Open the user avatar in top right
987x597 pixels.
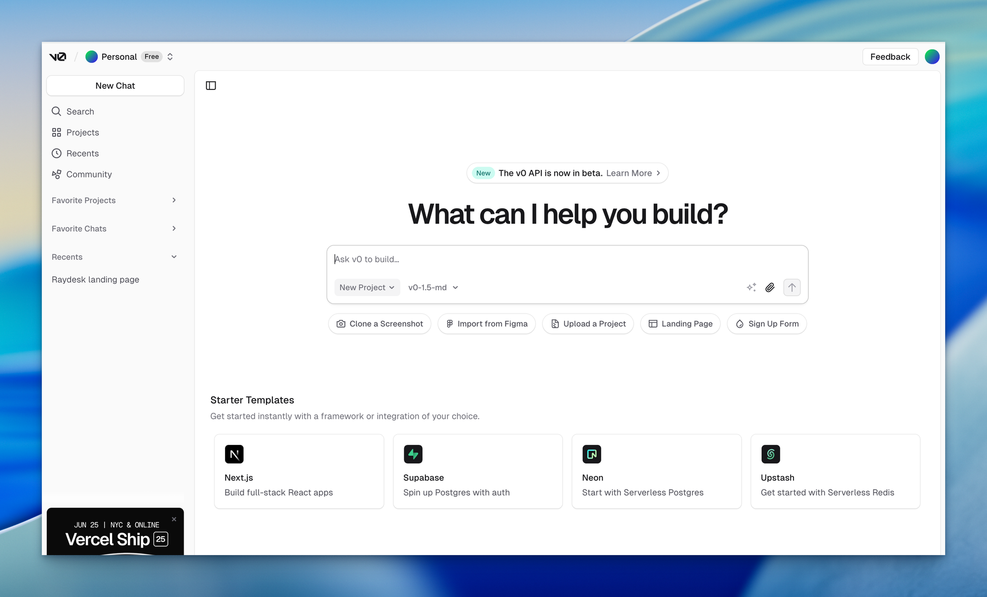click(932, 57)
